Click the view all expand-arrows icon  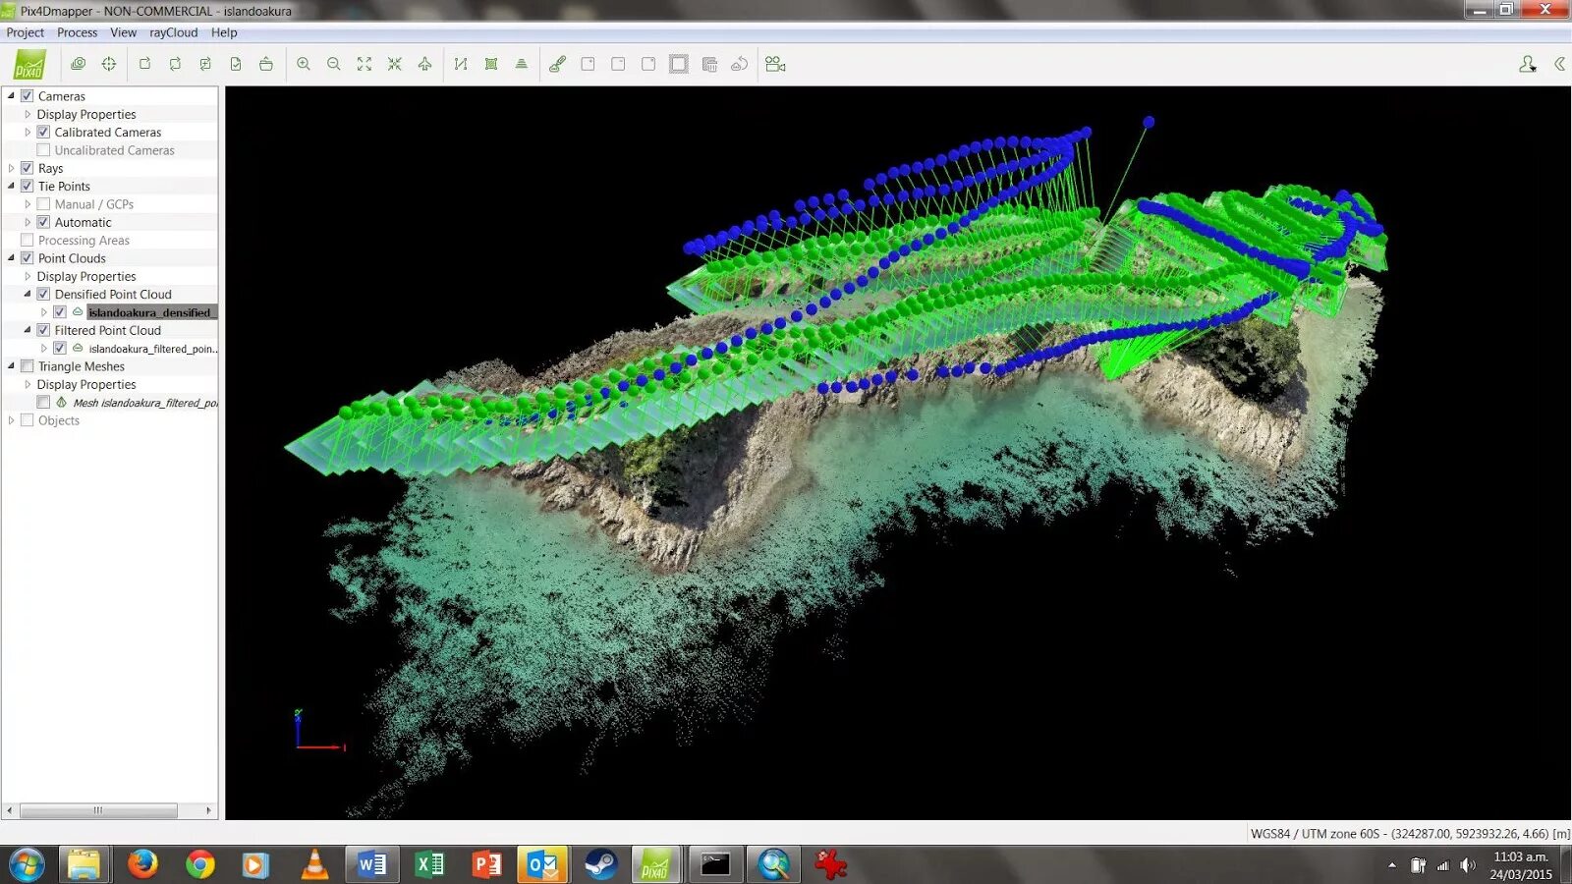[365, 64]
